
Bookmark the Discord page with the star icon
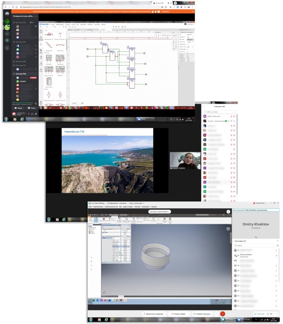166,7
